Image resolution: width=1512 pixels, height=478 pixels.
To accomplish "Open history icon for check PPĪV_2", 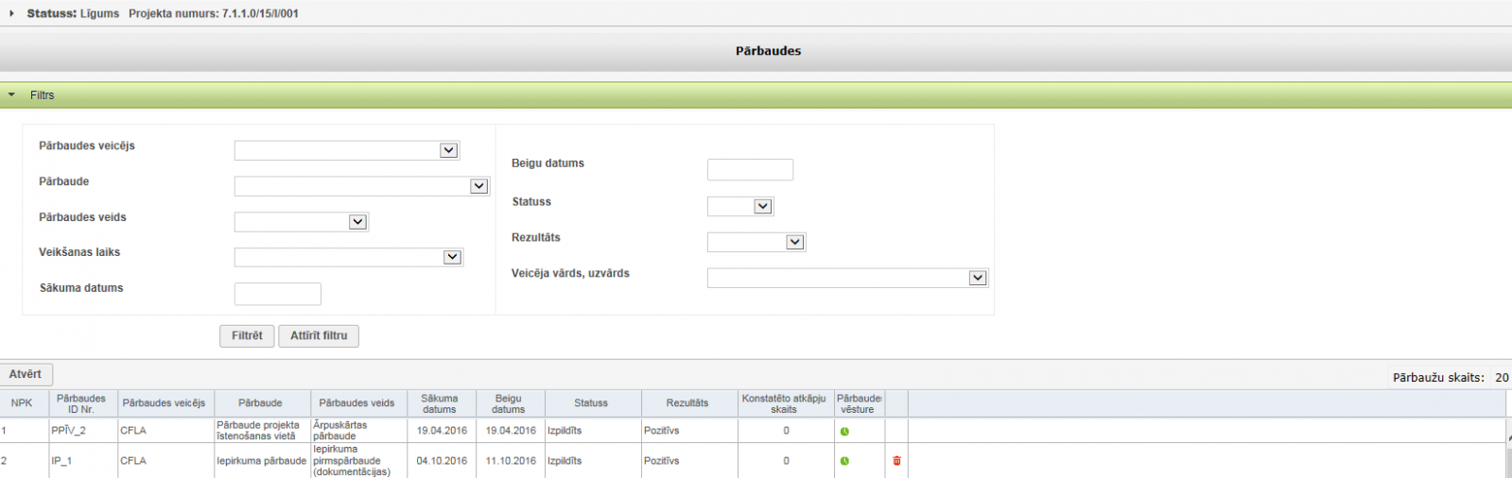I will 844,432.
